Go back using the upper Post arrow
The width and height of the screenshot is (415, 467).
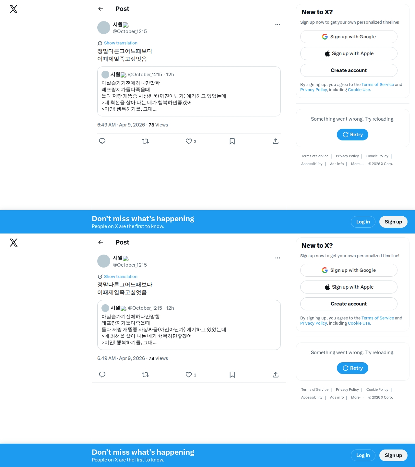pos(101,9)
